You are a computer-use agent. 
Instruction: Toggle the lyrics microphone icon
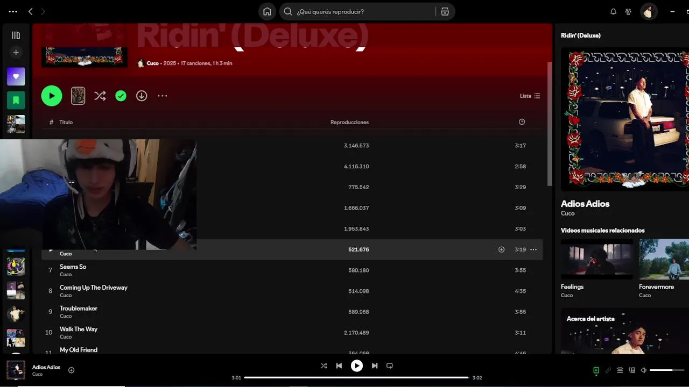[608, 370]
